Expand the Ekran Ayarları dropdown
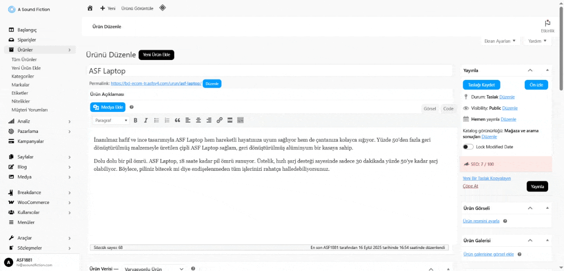 tap(500, 41)
